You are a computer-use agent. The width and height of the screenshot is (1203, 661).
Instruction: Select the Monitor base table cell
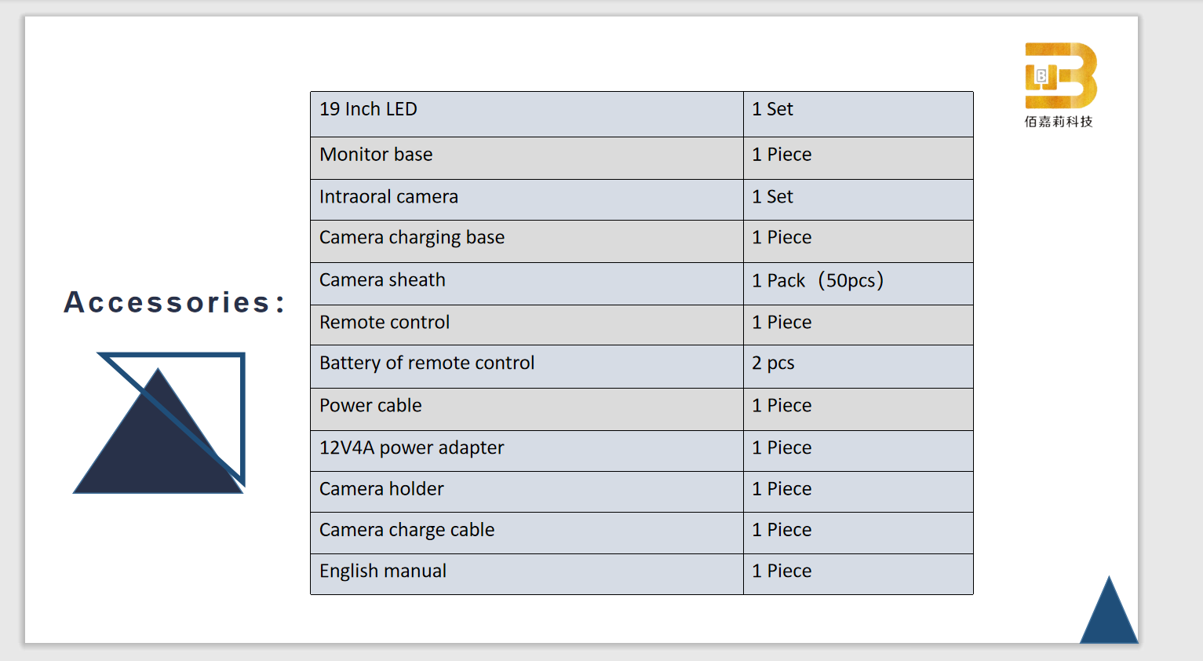527,159
